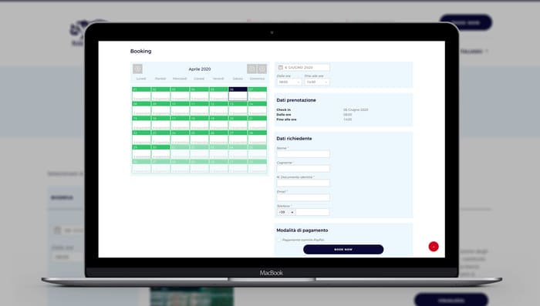Click the 'Dati prenotazione' heading
Image resolution: width=540 pixels, height=306 pixels.
pos(296,100)
